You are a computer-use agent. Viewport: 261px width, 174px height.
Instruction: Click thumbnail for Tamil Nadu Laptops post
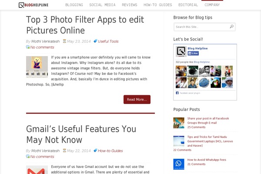pos(179,141)
